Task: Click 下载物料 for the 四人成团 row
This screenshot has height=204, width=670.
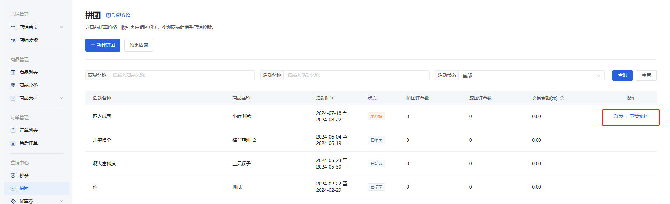Action: [x=639, y=116]
